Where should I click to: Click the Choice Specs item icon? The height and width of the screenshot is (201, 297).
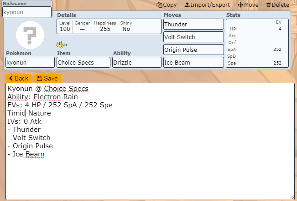pos(62,45)
